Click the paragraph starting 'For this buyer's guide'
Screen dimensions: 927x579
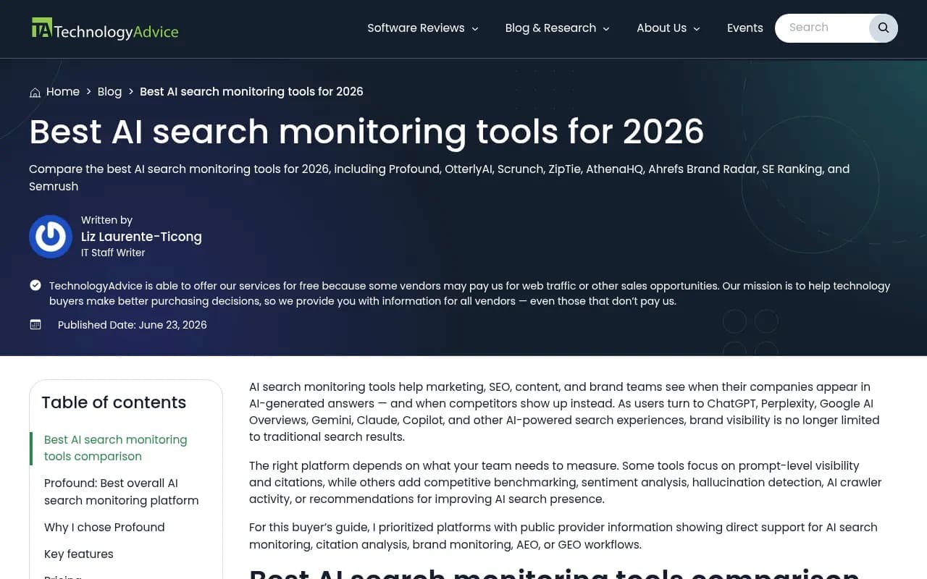click(x=563, y=536)
